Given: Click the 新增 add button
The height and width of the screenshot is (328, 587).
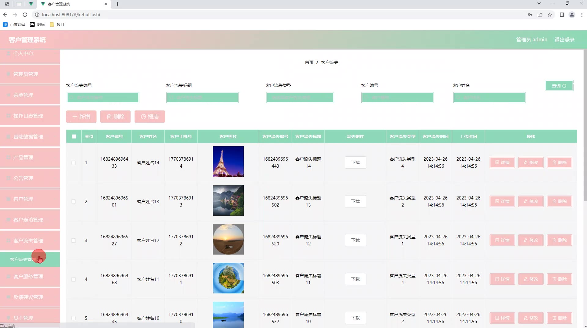Looking at the screenshot, I should coord(81,117).
